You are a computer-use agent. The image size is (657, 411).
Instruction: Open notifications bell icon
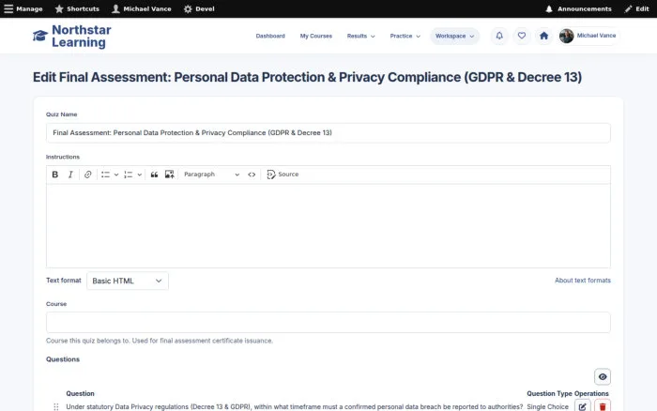pyautogui.click(x=499, y=36)
